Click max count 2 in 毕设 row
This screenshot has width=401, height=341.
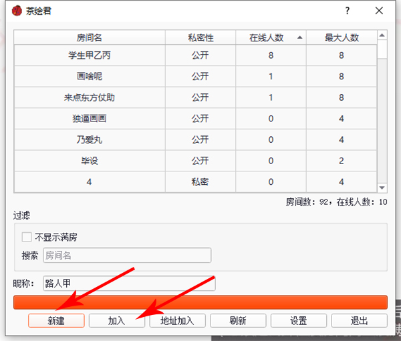click(x=342, y=161)
